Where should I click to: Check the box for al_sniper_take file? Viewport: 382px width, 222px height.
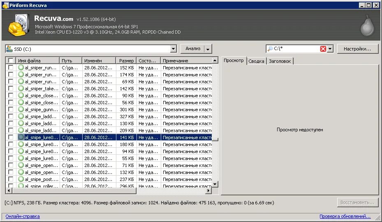pos(11,88)
